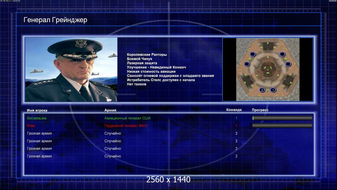Select the empty top-right start position on the map
This screenshot has height=190, width=337.
click(x=282, y=54)
